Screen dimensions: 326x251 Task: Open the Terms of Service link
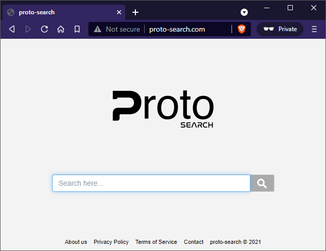[x=156, y=242]
